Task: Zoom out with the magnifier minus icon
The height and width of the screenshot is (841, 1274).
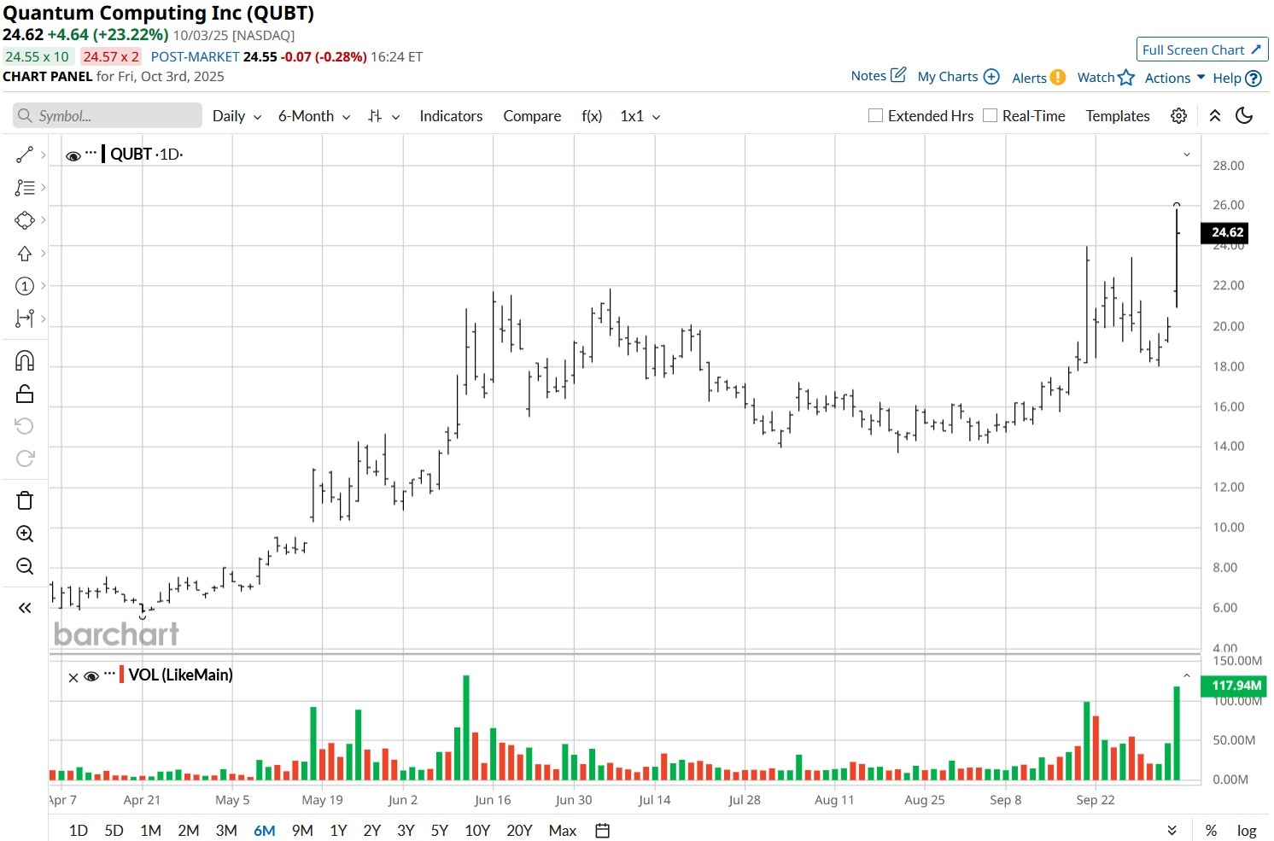Action: [x=25, y=566]
